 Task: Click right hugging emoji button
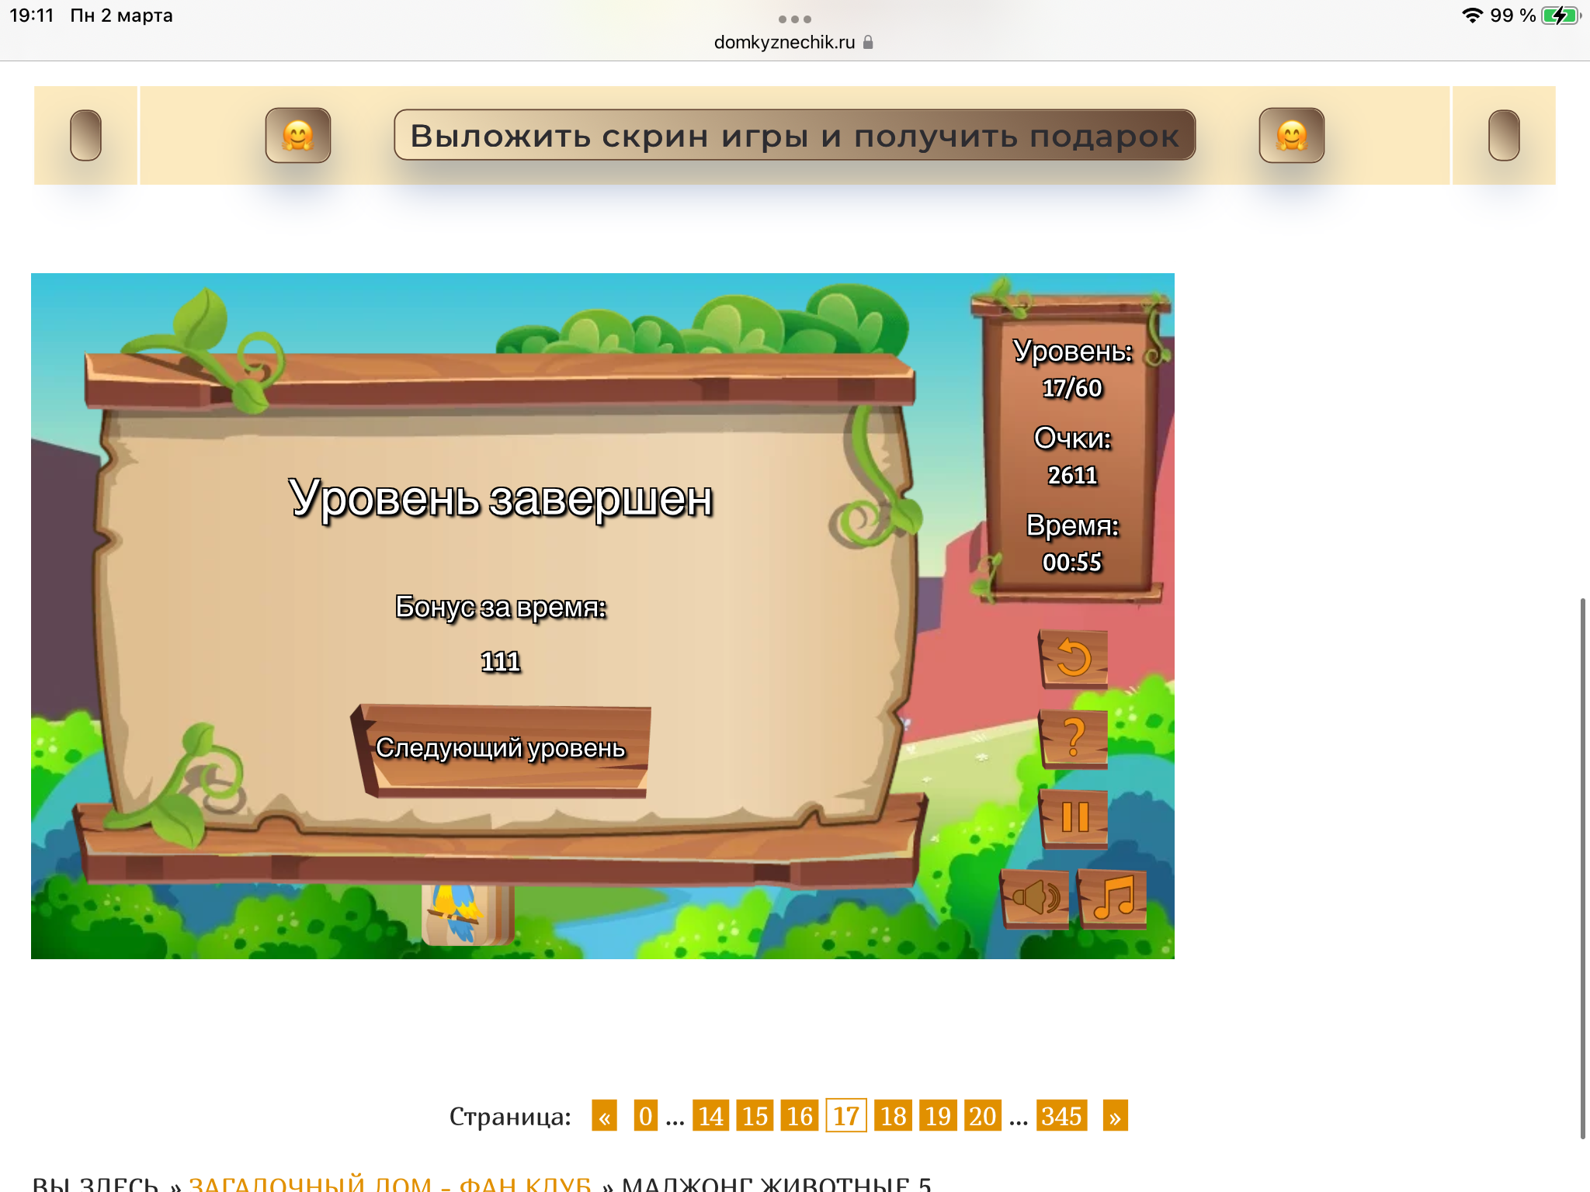click(x=1291, y=135)
